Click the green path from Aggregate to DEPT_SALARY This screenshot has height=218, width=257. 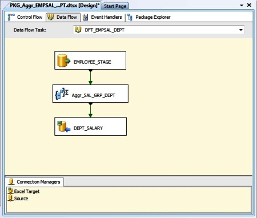pos(90,110)
